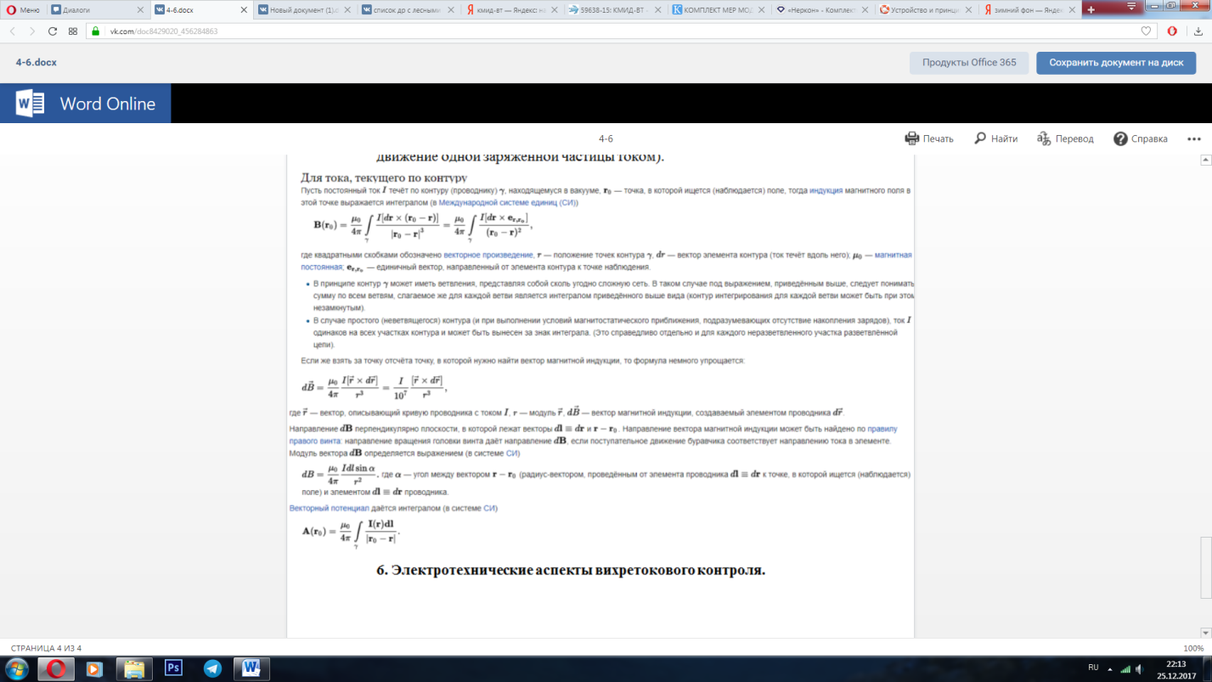
Task: Click the red Opera extension icon
Action: pyautogui.click(x=1172, y=31)
